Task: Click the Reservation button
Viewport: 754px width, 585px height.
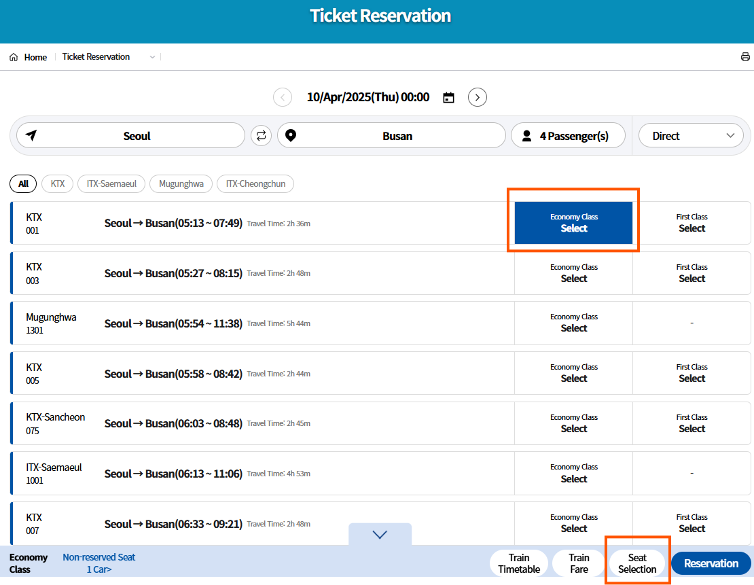Action: (711, 563)
